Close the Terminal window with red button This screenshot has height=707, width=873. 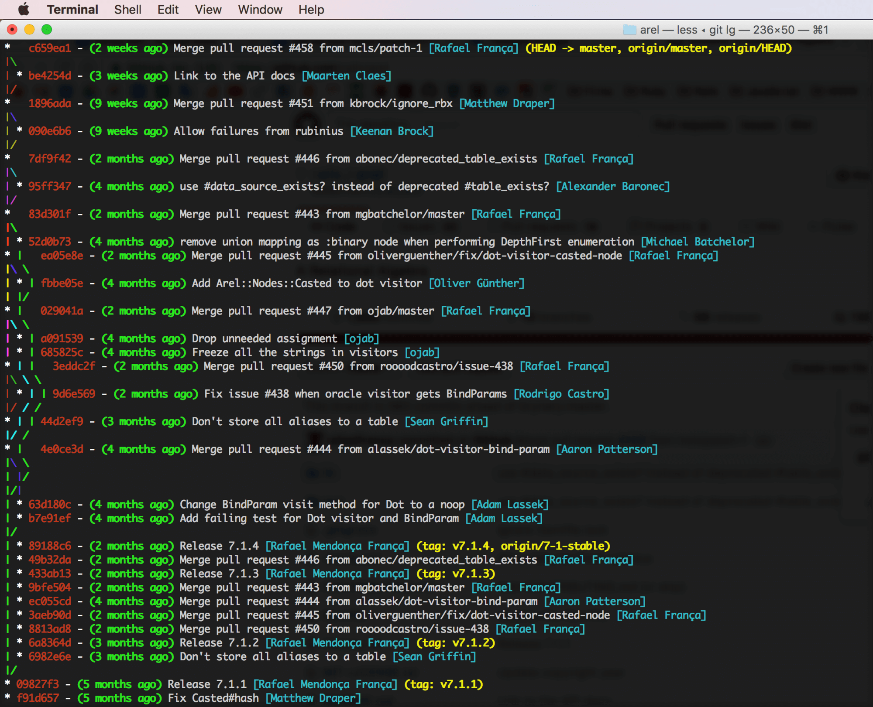pos(12,29)
